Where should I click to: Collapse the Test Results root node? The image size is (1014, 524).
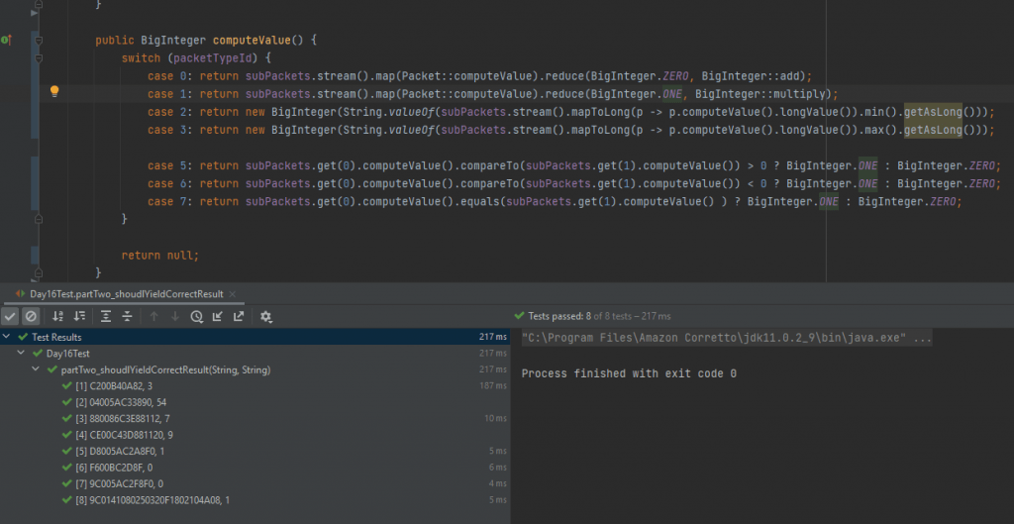point(9,337)
